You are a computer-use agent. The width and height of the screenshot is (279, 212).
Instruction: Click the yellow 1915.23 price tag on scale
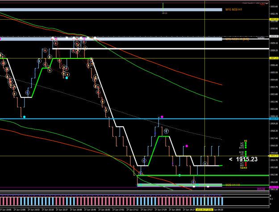pos(274,156)
